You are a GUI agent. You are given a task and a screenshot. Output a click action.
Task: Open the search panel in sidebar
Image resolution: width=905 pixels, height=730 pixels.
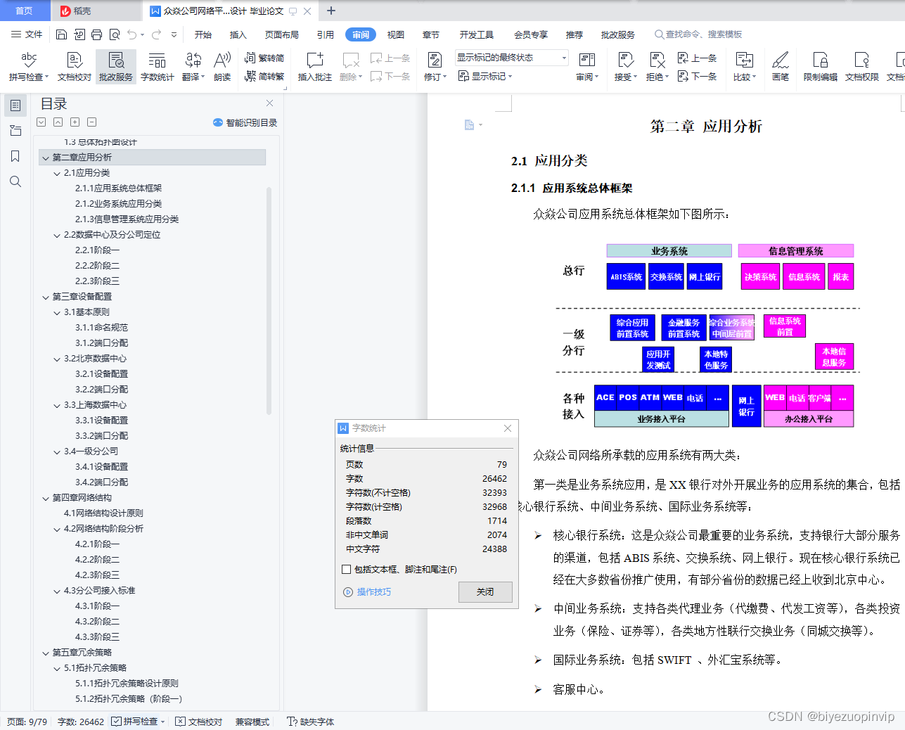coord(15,181)
